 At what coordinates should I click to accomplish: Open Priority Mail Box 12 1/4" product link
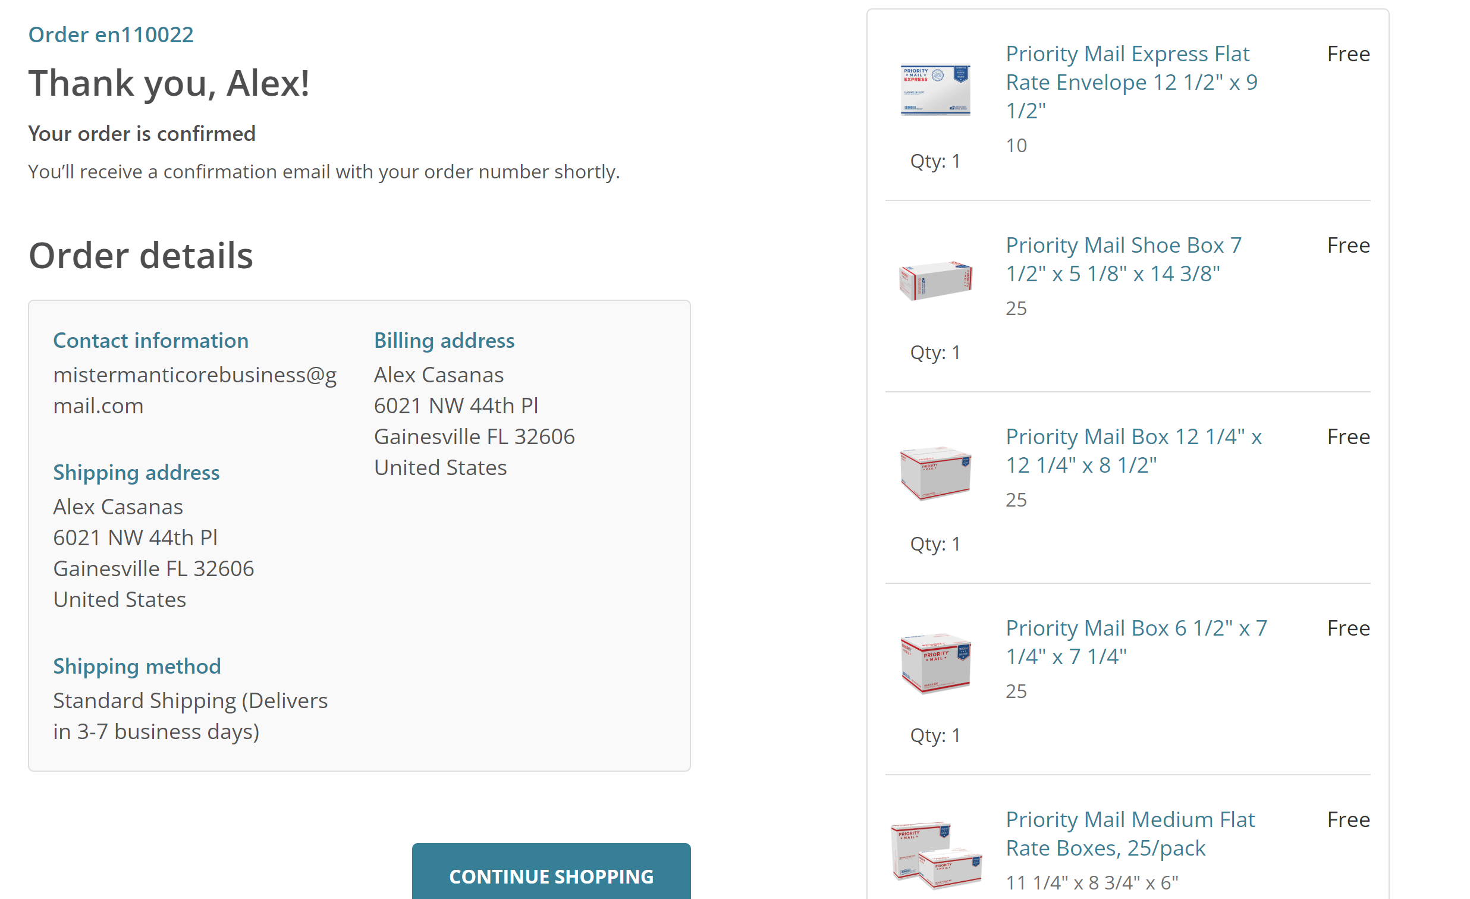(1133, 451)
